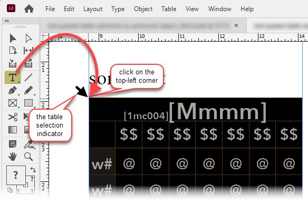308x203 pixels.
Task: Swap fill and stroke arrows
Action: [33, 169]
